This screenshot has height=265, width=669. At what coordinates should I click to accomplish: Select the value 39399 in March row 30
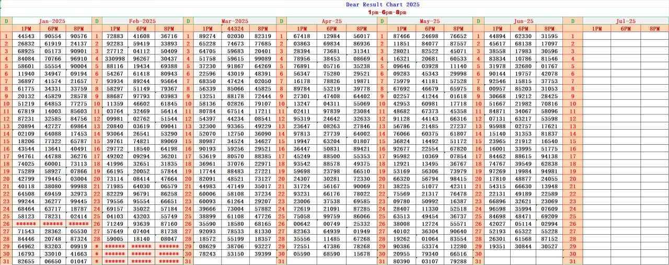(262, 254)
